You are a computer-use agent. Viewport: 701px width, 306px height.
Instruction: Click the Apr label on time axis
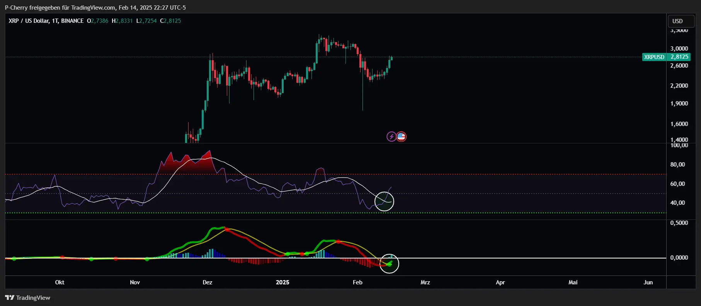point(500,282)
